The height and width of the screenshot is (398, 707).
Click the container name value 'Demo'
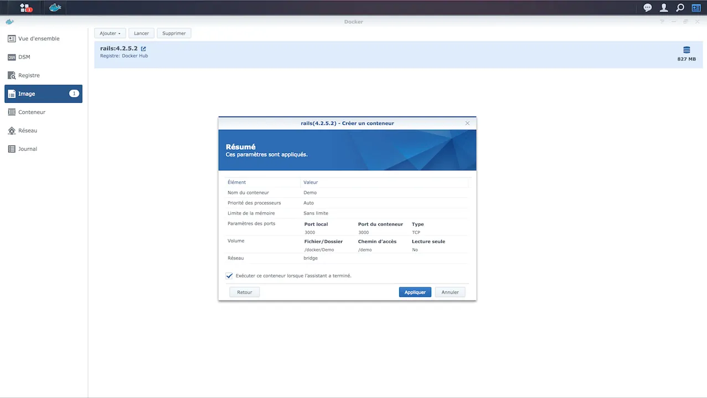tap(310, 193)
